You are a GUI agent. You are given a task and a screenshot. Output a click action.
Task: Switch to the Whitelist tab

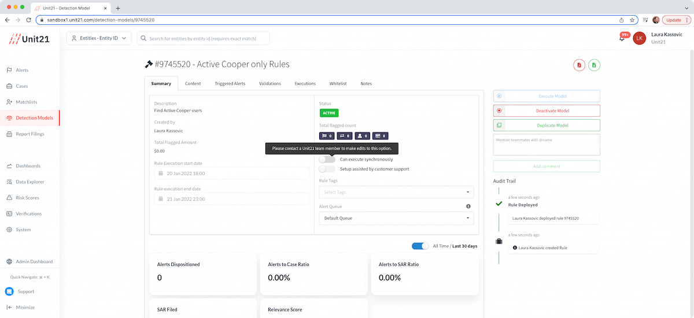click(x=338, y=83)
